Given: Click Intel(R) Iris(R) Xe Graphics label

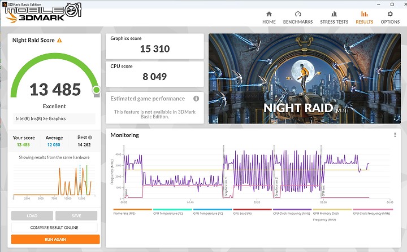Looking at the screenshot, I should 41,118.
